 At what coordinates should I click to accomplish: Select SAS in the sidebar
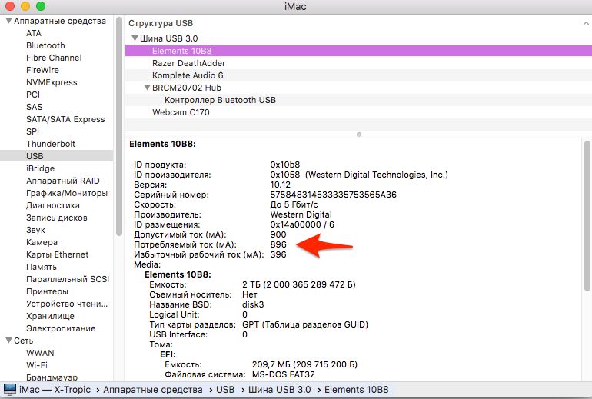pos(35,107)
